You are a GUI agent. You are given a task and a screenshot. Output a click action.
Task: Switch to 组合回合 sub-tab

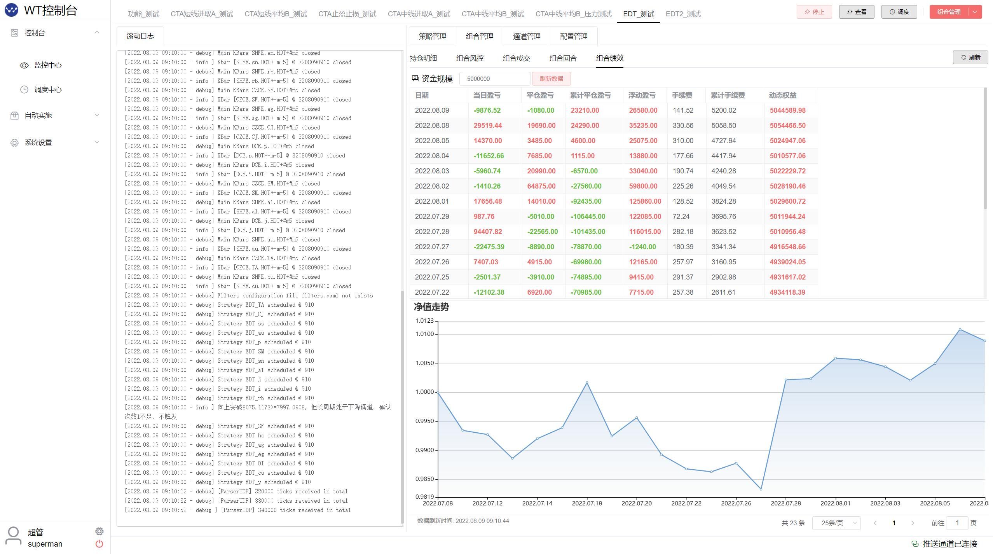(x=563, y=58)
